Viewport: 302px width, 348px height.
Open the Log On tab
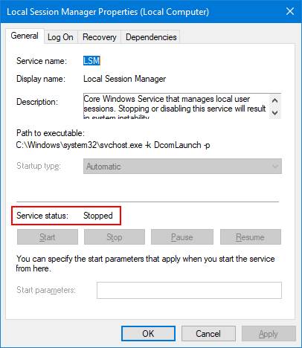60,37
